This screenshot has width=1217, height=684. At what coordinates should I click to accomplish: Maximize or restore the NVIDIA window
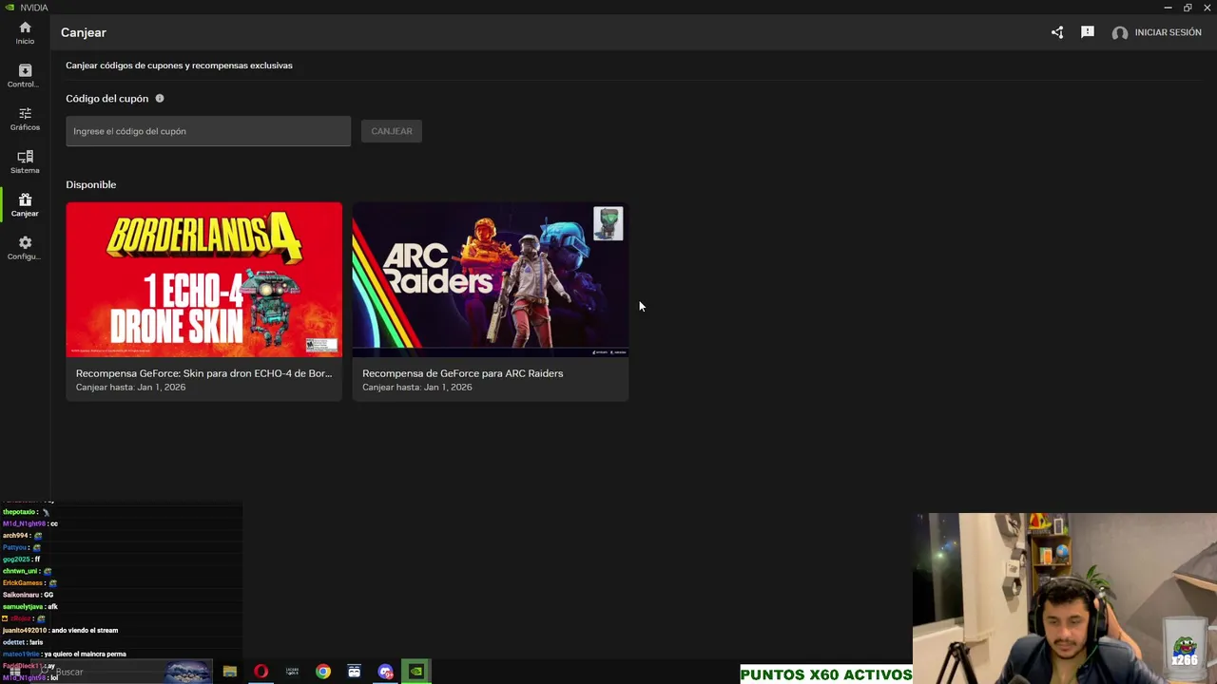click(1188, 8)
